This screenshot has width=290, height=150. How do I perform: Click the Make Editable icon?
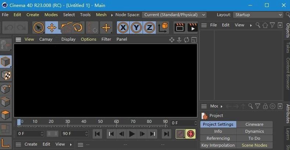[6, 45]
